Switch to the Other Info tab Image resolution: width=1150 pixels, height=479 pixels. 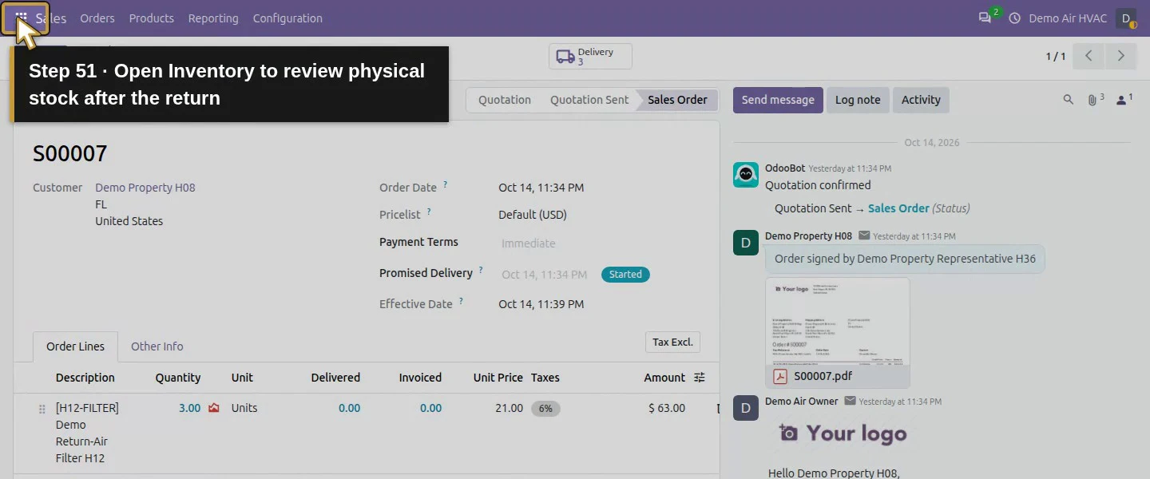pos(157,346)
